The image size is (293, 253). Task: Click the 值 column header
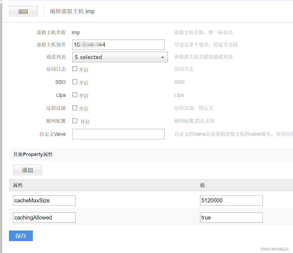[x=202, y=185]
